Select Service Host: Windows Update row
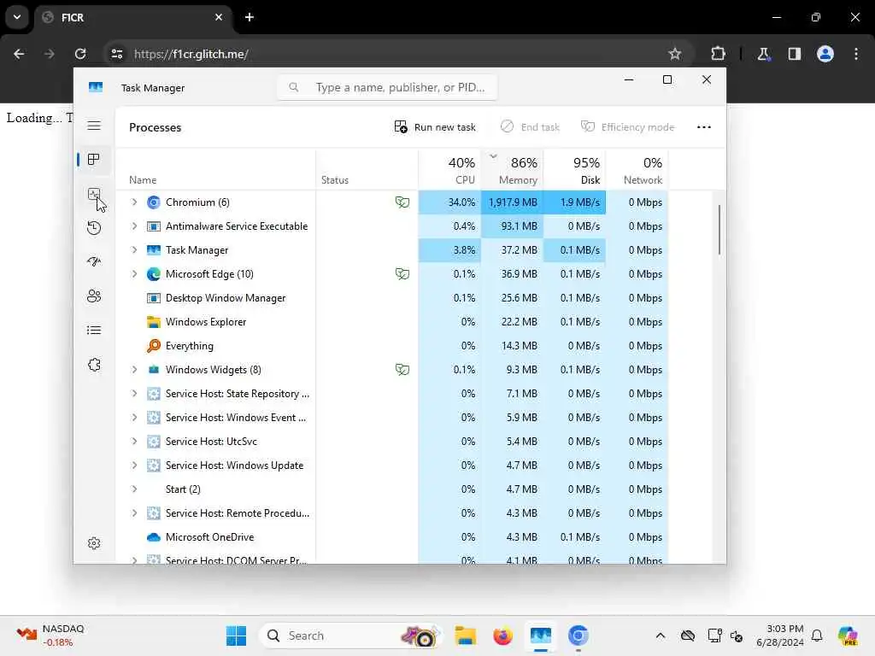 coord(391,466)
